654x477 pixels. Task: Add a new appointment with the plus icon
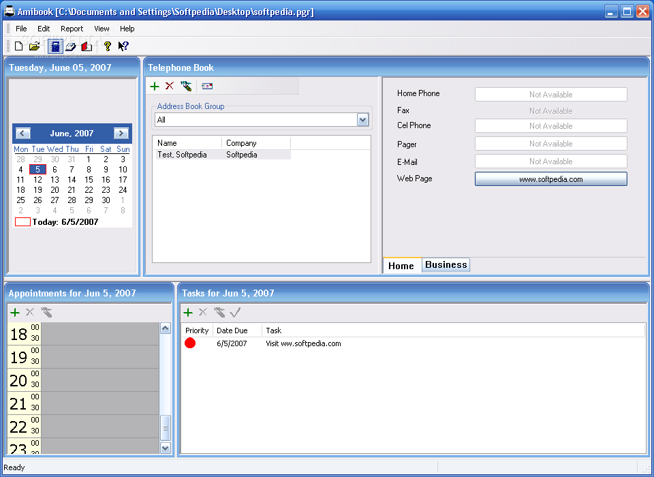(15, 312)
